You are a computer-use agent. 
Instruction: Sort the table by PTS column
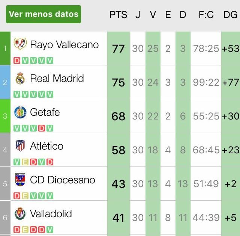(x=118, y=15)
